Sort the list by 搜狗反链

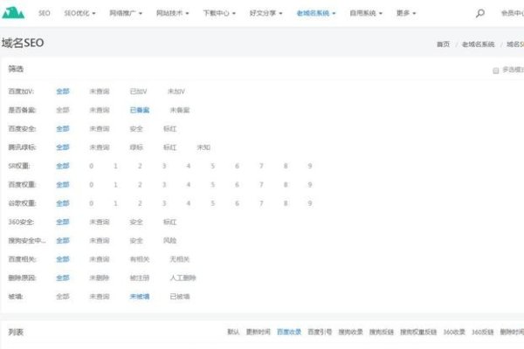coord(382,332)
